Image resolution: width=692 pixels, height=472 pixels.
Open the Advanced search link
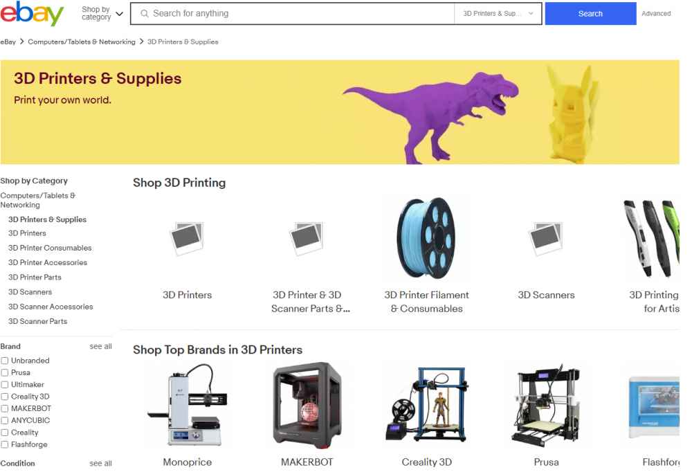tap(656, 14)
